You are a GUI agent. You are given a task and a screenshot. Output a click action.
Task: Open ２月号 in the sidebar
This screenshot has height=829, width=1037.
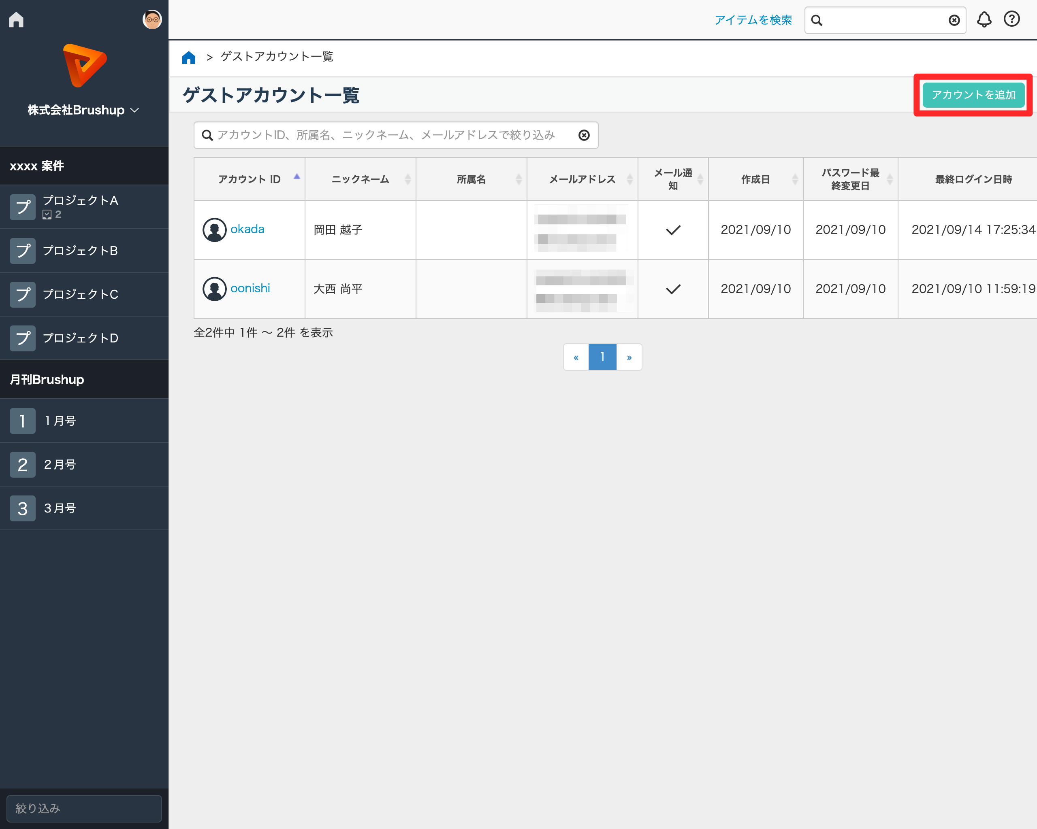(x=60, y=465)
